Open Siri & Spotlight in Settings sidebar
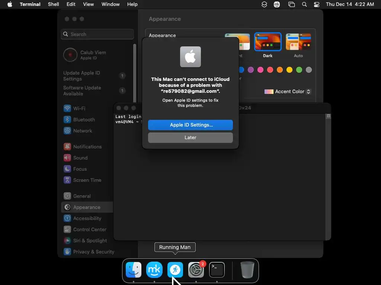The image size is (381, 285). point(87,240)
